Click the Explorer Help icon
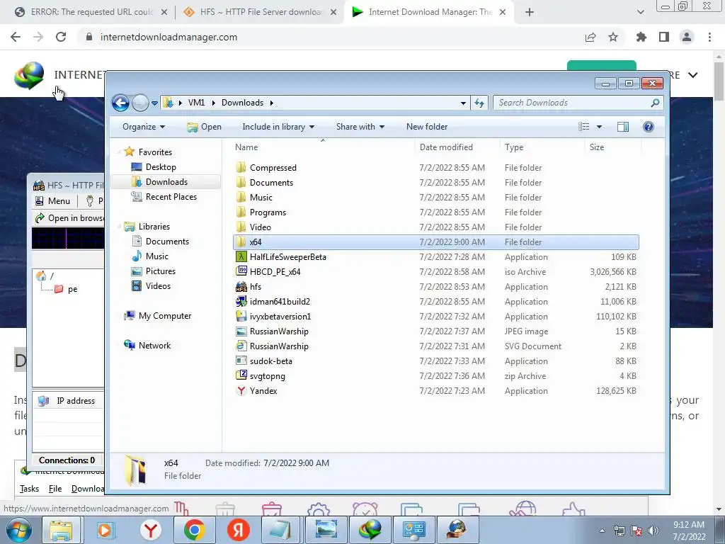 [649, 127]
